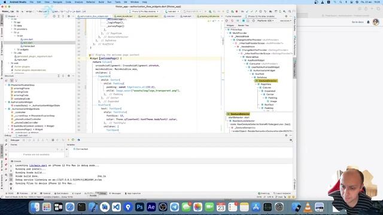Click Go to docs in browser window
Screen dimensions: 383x215
point(357,22)
